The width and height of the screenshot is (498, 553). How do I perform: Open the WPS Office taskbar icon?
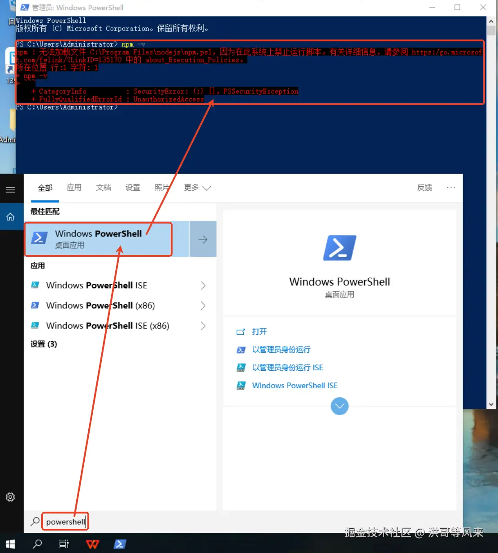tap(92, 544)
